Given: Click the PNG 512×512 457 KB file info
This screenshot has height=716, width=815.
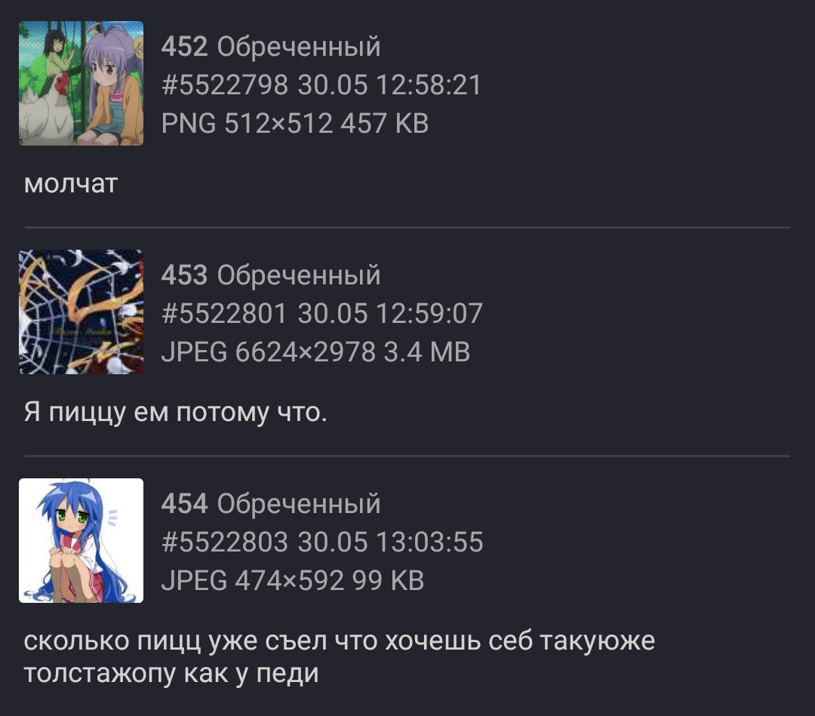Looking at the screenshot, I should click(x=295, y=123).
